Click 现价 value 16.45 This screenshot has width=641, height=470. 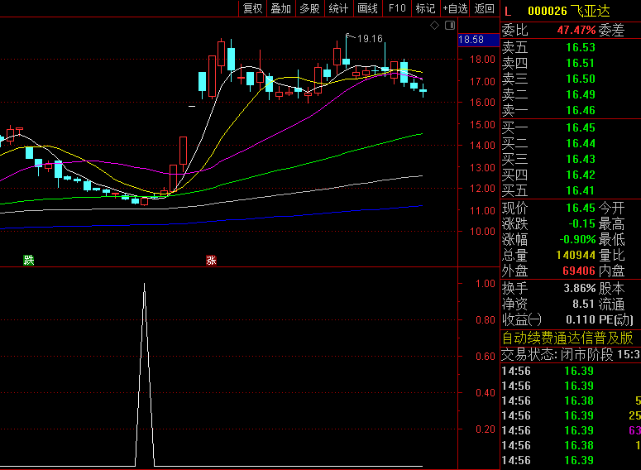[x=580, y=208]
